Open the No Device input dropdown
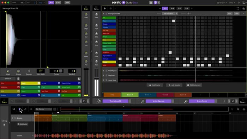The image size is (247, 139). click(44, 109)
